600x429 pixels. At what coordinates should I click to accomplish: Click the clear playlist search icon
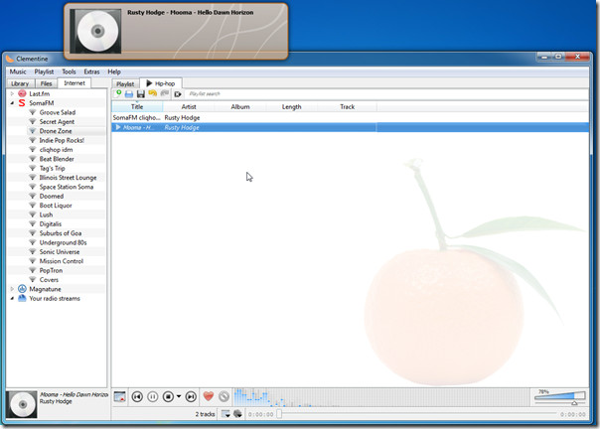pos(178,93)
